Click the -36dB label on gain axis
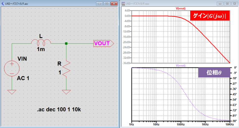Viewport: 239px width, 128px height. pos(126,63)
